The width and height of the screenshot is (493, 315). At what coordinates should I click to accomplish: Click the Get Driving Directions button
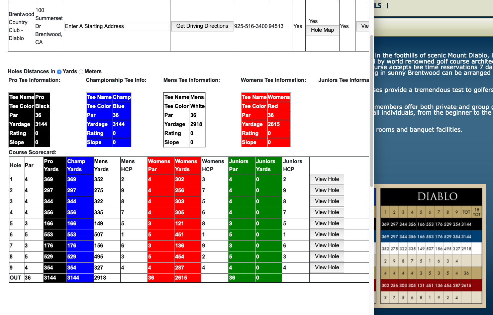point(202,26)
